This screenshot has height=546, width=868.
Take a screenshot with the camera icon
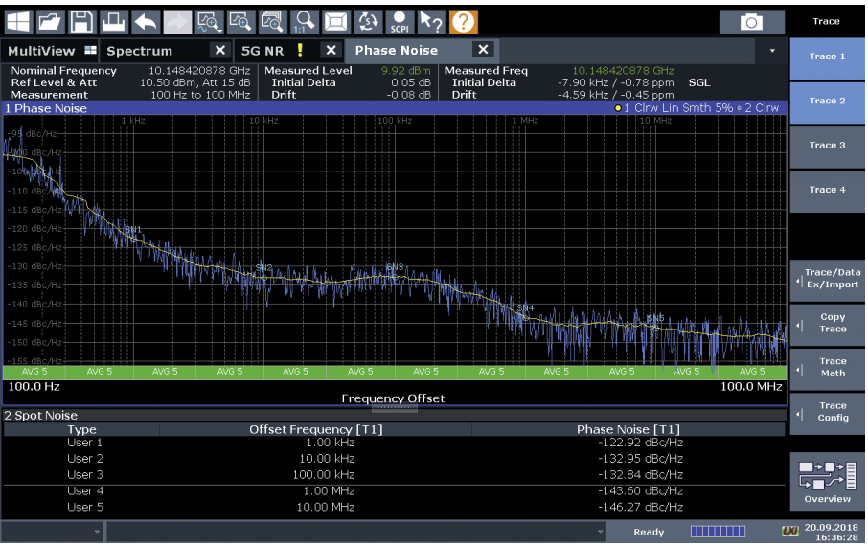click(x=751, y=21)
